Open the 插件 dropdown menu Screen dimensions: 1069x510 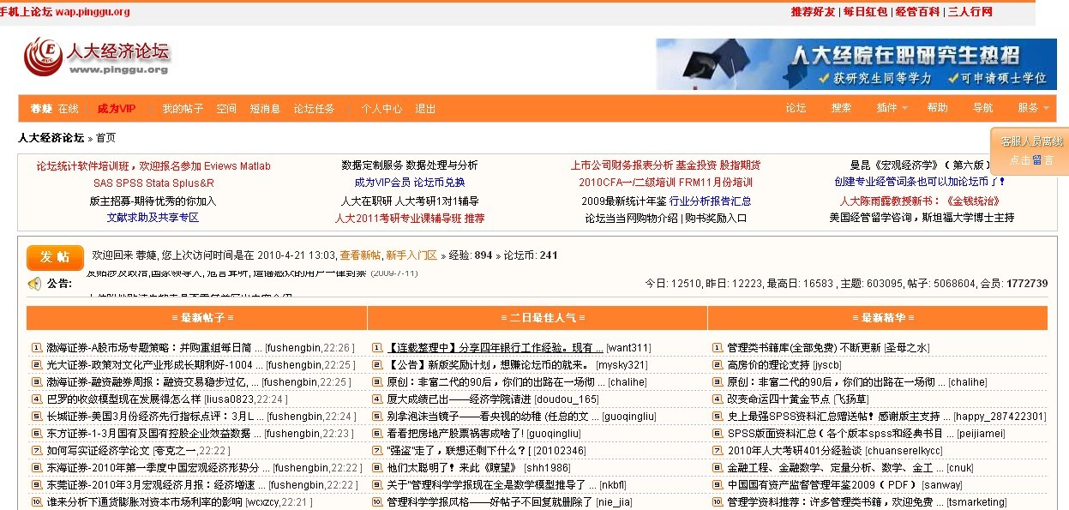[892, 109]
